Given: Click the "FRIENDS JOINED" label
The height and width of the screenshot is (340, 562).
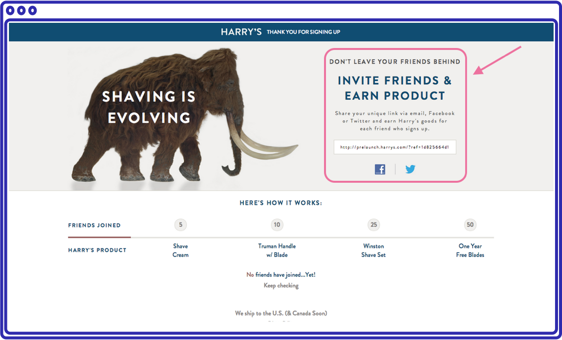Looking at the screenshot, I should point(94,226).
